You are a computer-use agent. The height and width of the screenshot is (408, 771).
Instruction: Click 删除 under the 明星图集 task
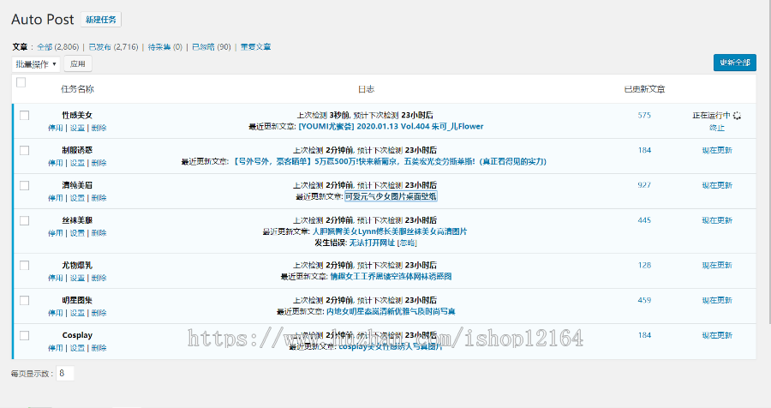pyautogui.click(x=99, y=313)
